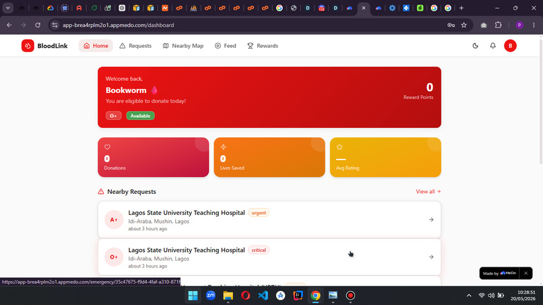
Task: Close the current active browser tab
Action: [364, 8]
